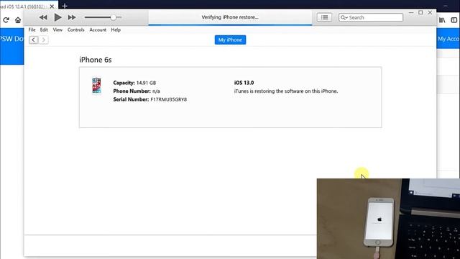Go back with the left chevron

[34, 40]
